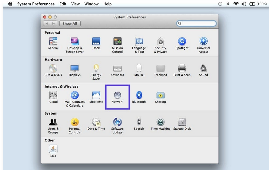Open the iCloud preference pane

53,97
